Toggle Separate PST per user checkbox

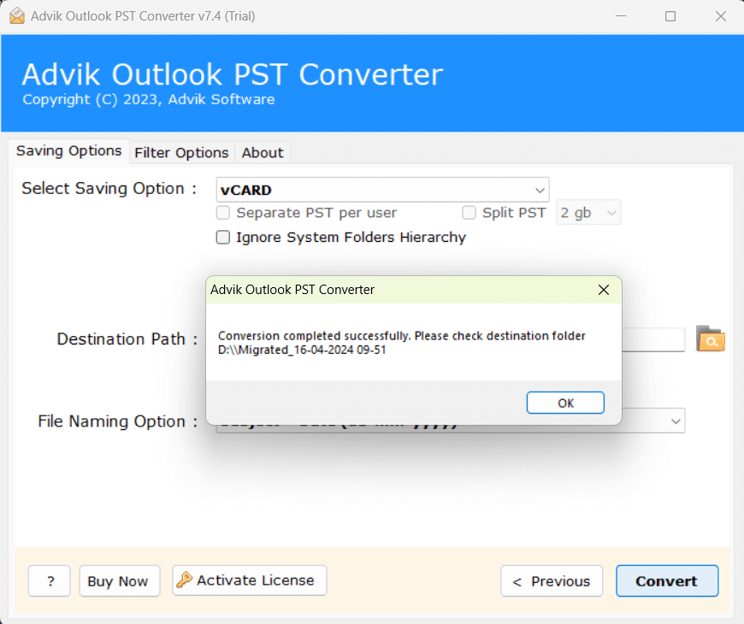click(223, 213)
